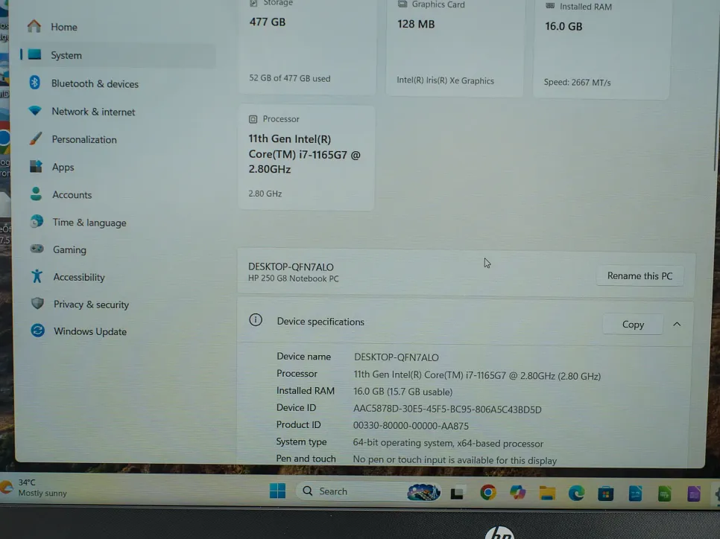Click 16.0 GB (15.7 GB usable) value
This screenshot has width=720, height=539.
402,392
